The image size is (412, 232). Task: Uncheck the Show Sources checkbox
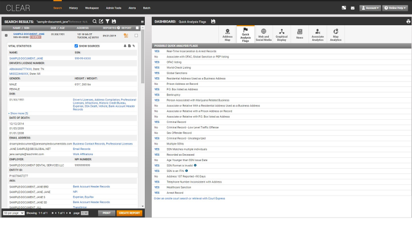pyautogui.click(x=76, y=46)
